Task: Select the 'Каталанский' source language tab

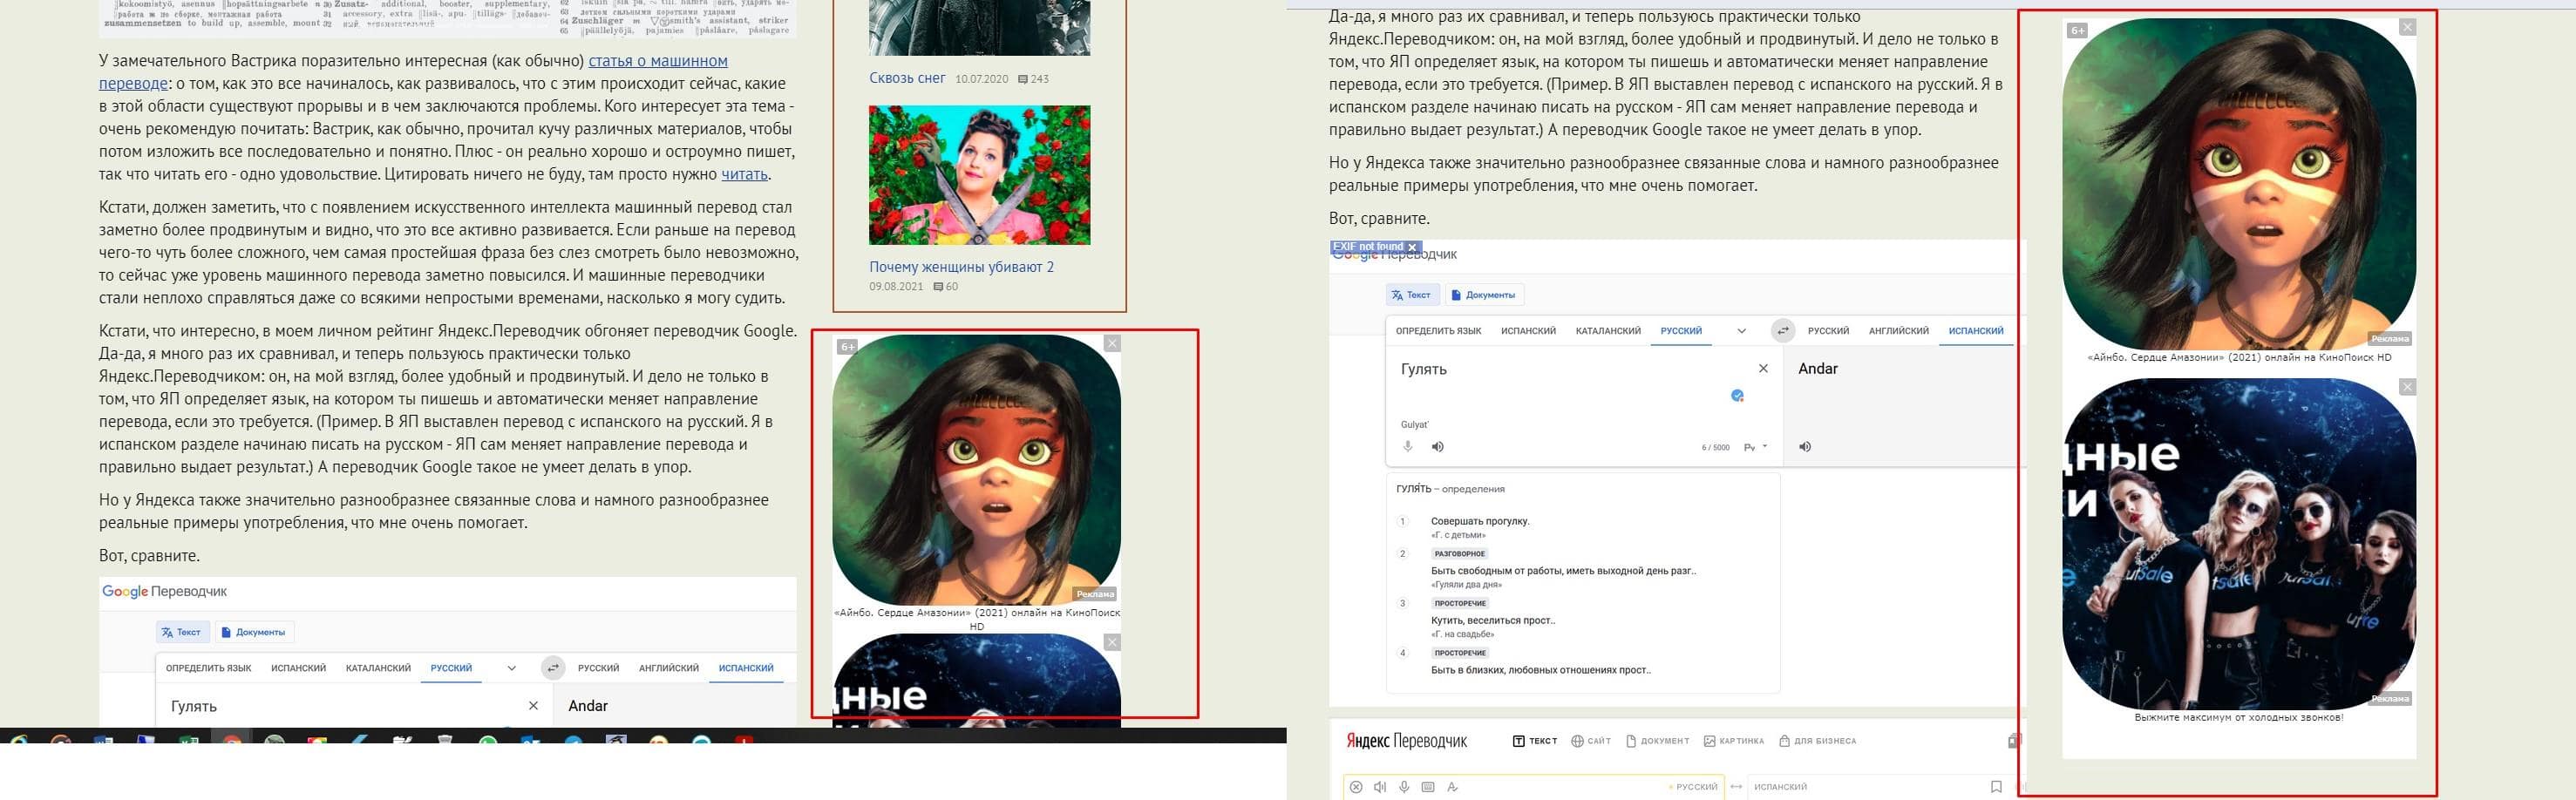Action: point(1607,331)
